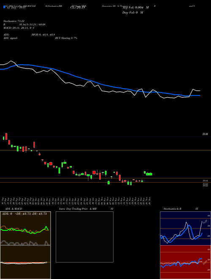The image size is (211, 279).
Task: Click the blue 12 Day SMA legend square
Action: (x=5, y=7)
